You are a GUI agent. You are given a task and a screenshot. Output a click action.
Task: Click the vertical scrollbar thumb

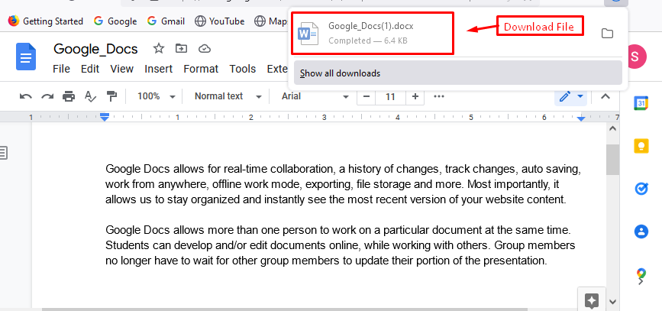(x=612, y=159)
